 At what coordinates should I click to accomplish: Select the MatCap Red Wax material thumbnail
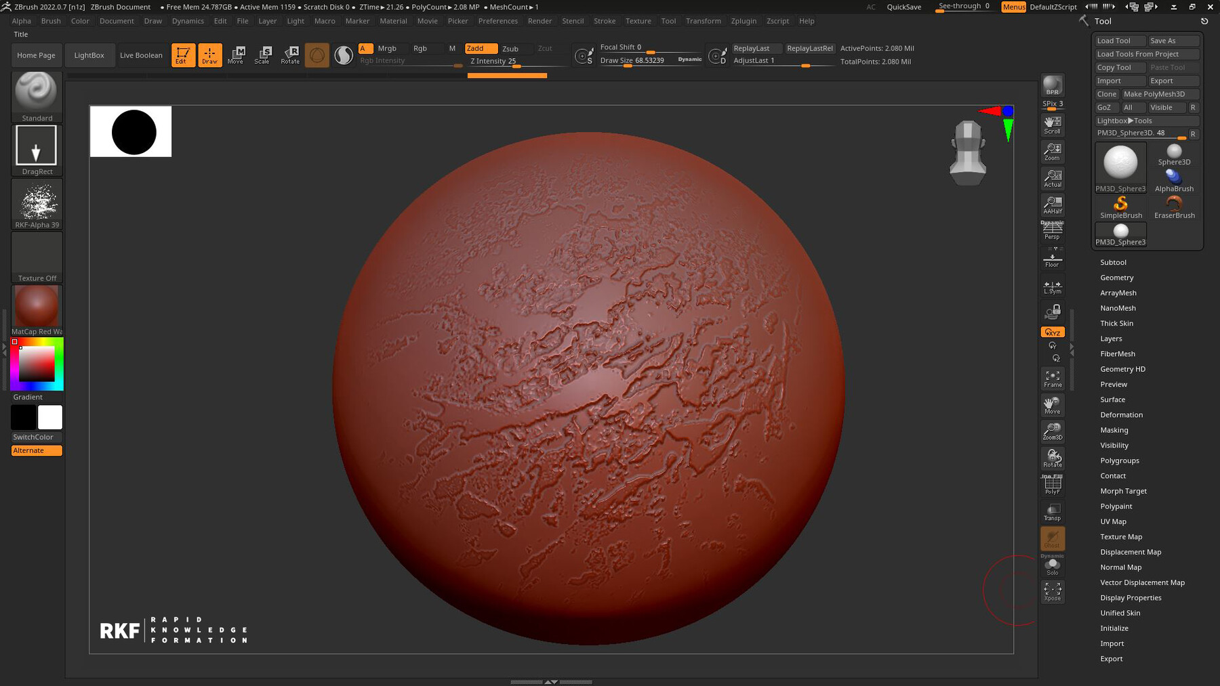click(x=37, y=307)
